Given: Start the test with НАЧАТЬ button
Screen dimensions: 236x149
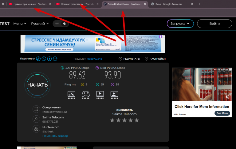Looking at the screenshot, I should pos(37,85).
